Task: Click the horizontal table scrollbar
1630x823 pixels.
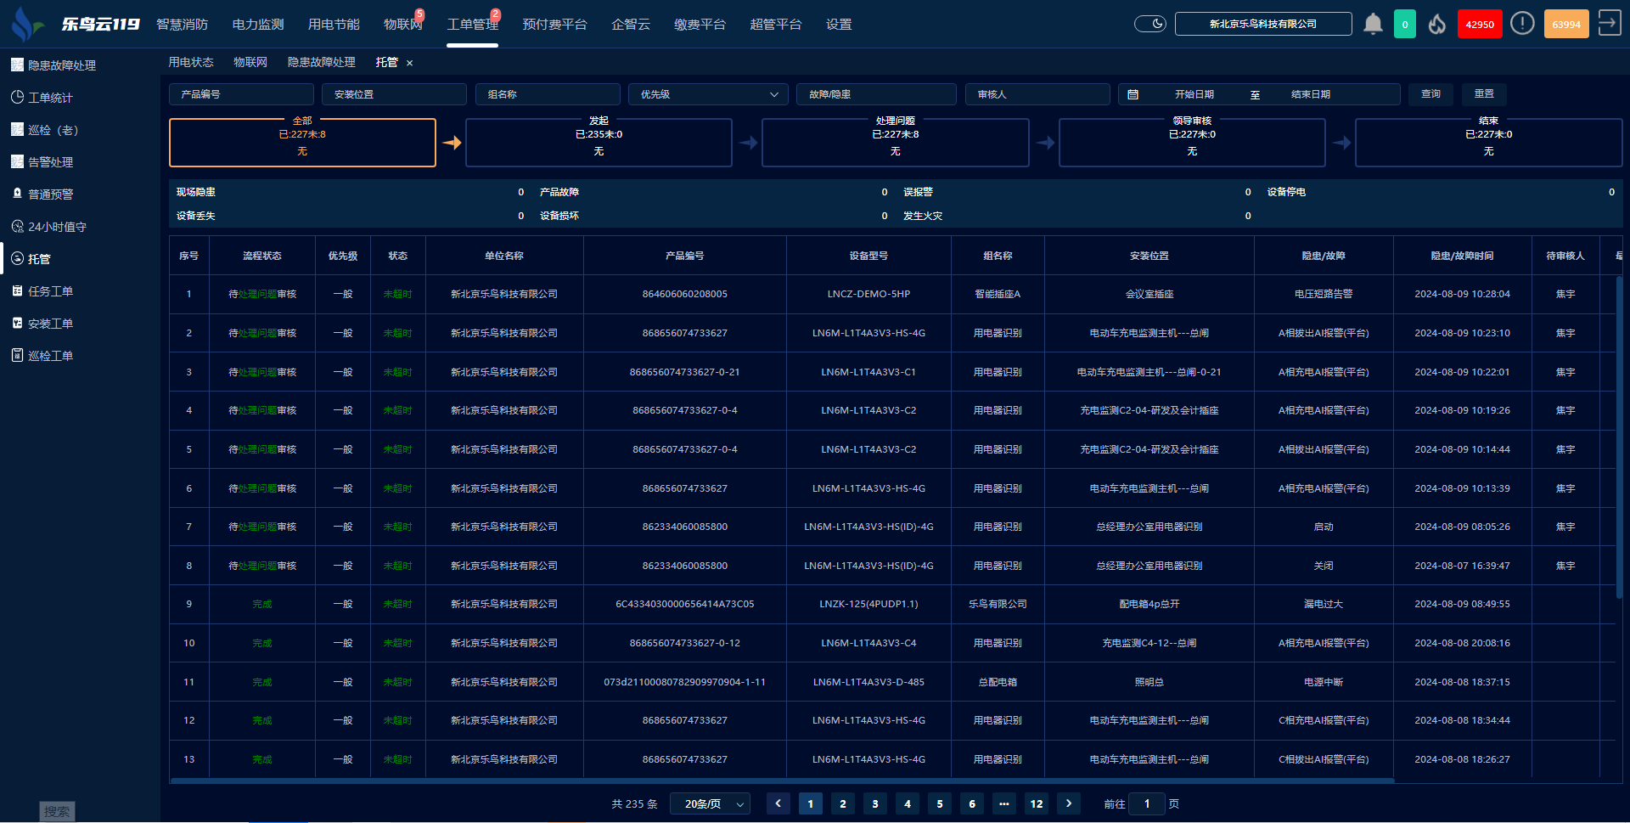Action: click(x=781, y=780)
